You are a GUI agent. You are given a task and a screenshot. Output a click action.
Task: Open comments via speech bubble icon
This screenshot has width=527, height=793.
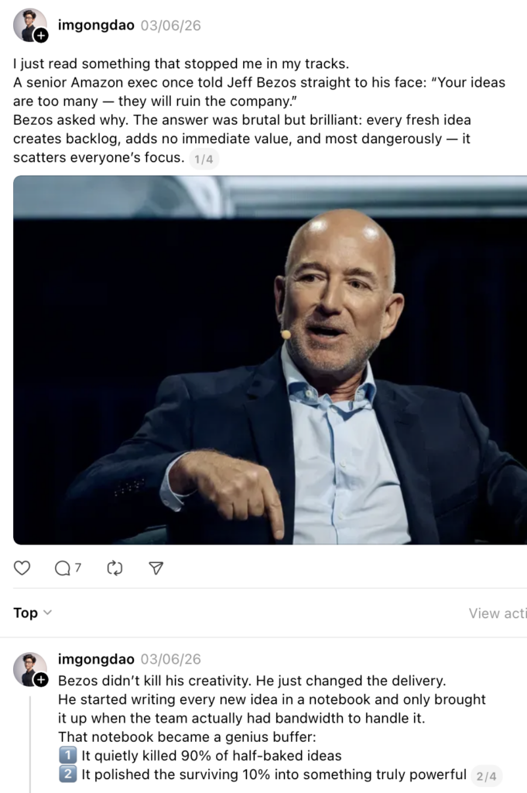(x=63, y=568)
